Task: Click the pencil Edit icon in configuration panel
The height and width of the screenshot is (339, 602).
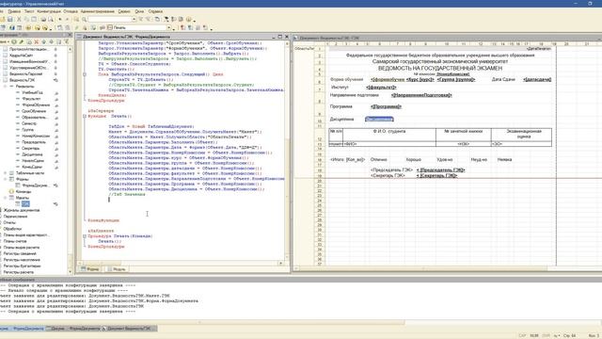Action: tap(22, 41)
